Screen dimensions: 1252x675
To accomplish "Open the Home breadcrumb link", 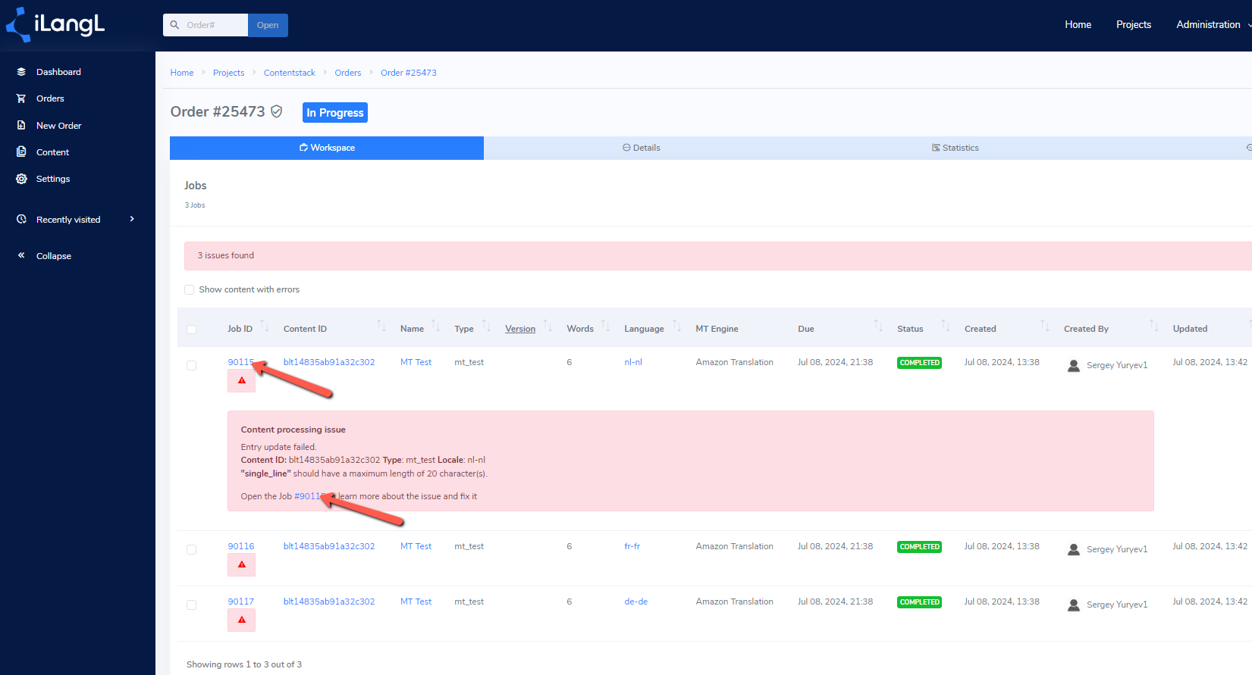I will (182, 73).
